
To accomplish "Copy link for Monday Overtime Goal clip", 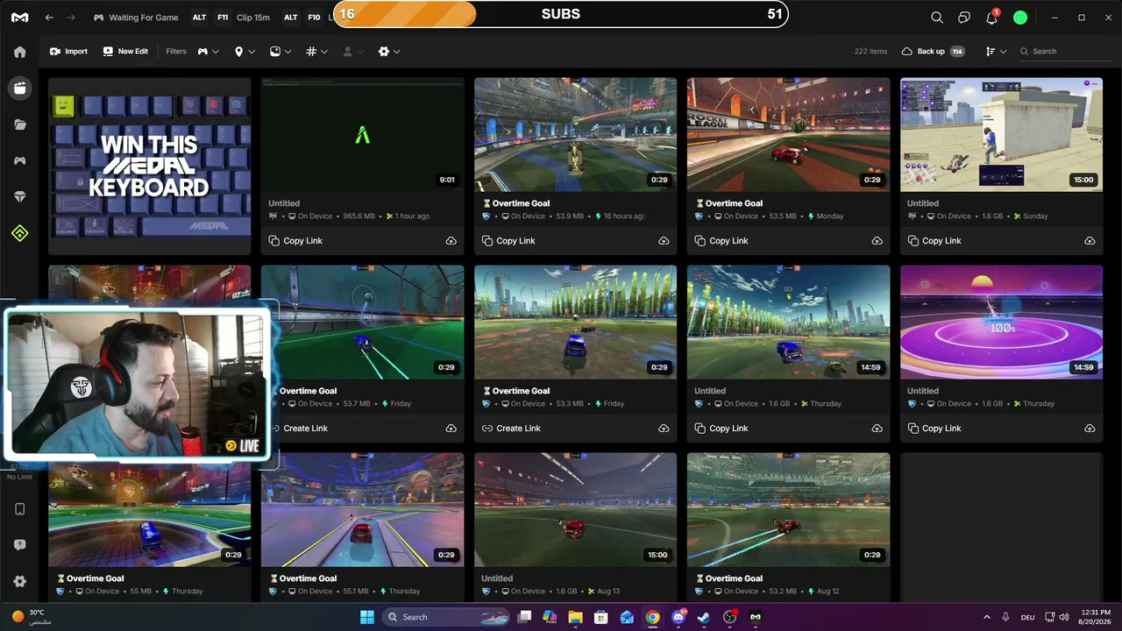I will point(721,241).
